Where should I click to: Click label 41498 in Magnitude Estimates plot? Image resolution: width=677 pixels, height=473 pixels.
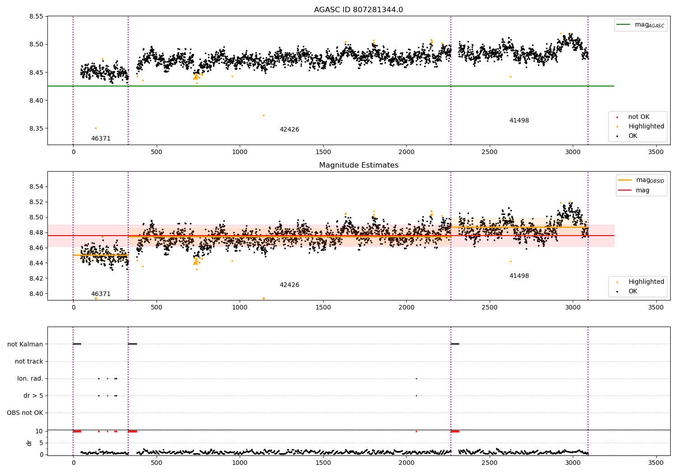[x=519, y=276]
